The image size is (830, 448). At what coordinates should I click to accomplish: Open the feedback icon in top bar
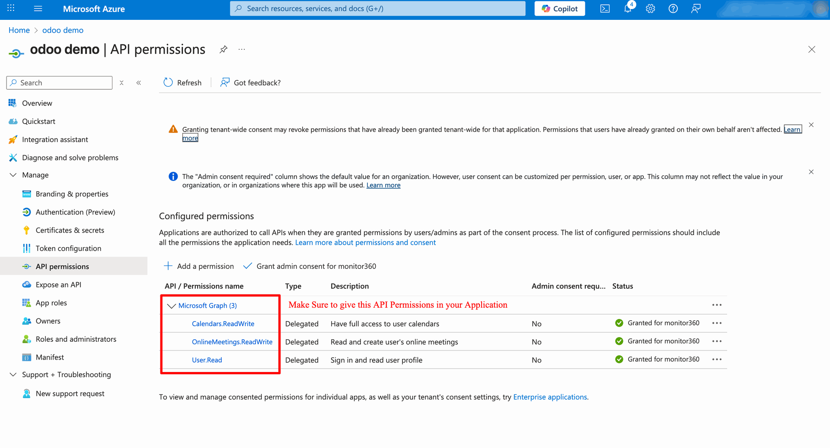point(696,9)
